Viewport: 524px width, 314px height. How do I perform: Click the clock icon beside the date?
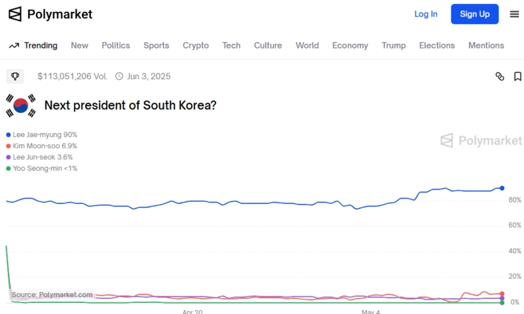pos(119,76)
